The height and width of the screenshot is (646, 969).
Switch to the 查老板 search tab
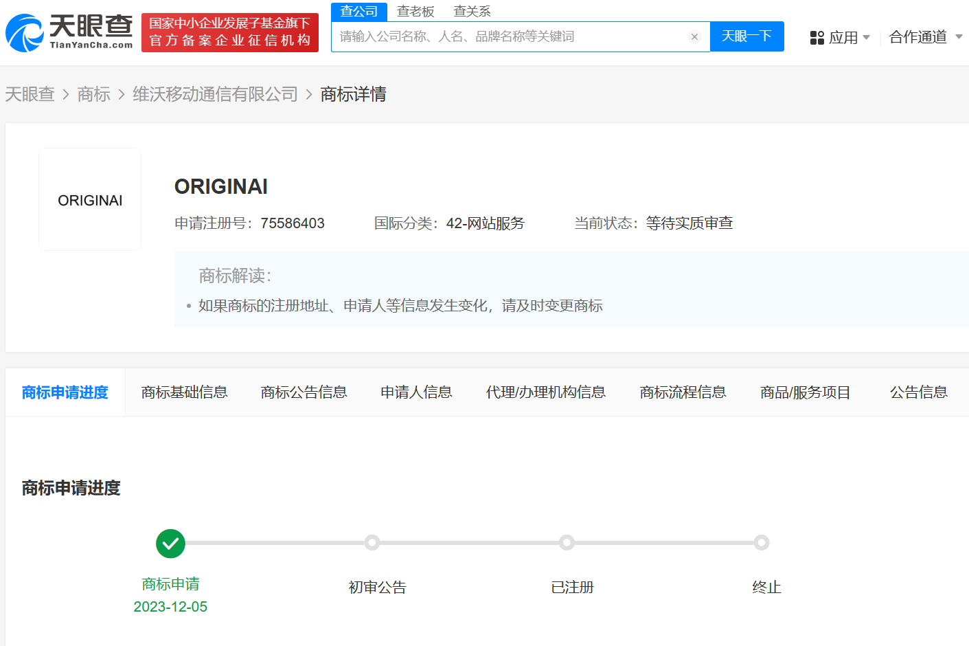coord(415,12)
